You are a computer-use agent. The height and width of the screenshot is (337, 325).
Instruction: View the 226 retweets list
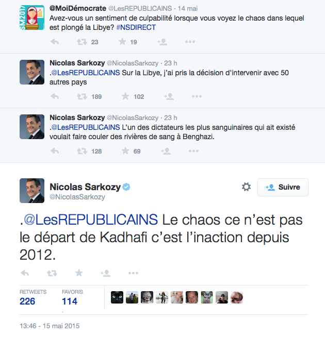[x=27, y=301]
